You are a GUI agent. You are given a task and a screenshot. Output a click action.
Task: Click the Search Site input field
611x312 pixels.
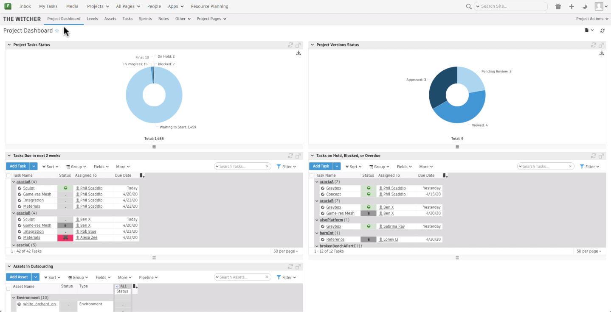(x=511, y=6)
